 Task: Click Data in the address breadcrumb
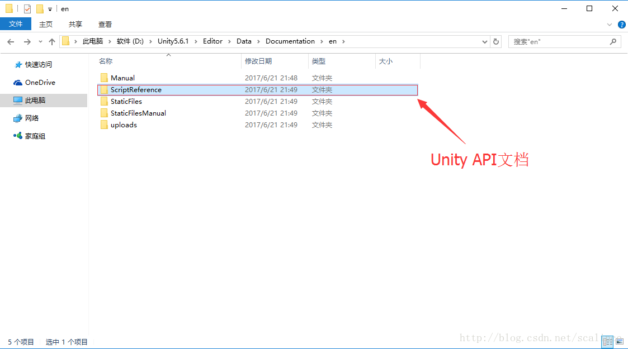tap(244, 41)
